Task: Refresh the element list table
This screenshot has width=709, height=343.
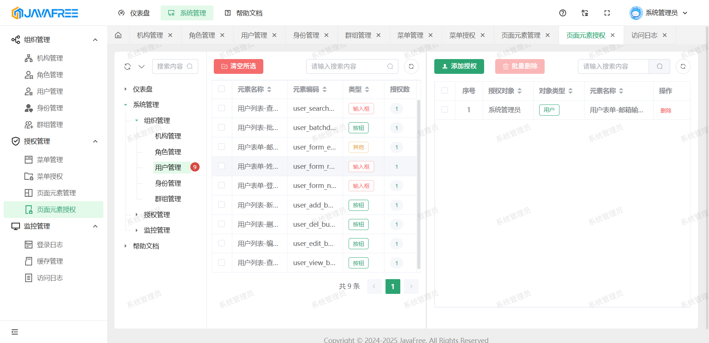Action: pyautogui.click(x=411, y=66)
